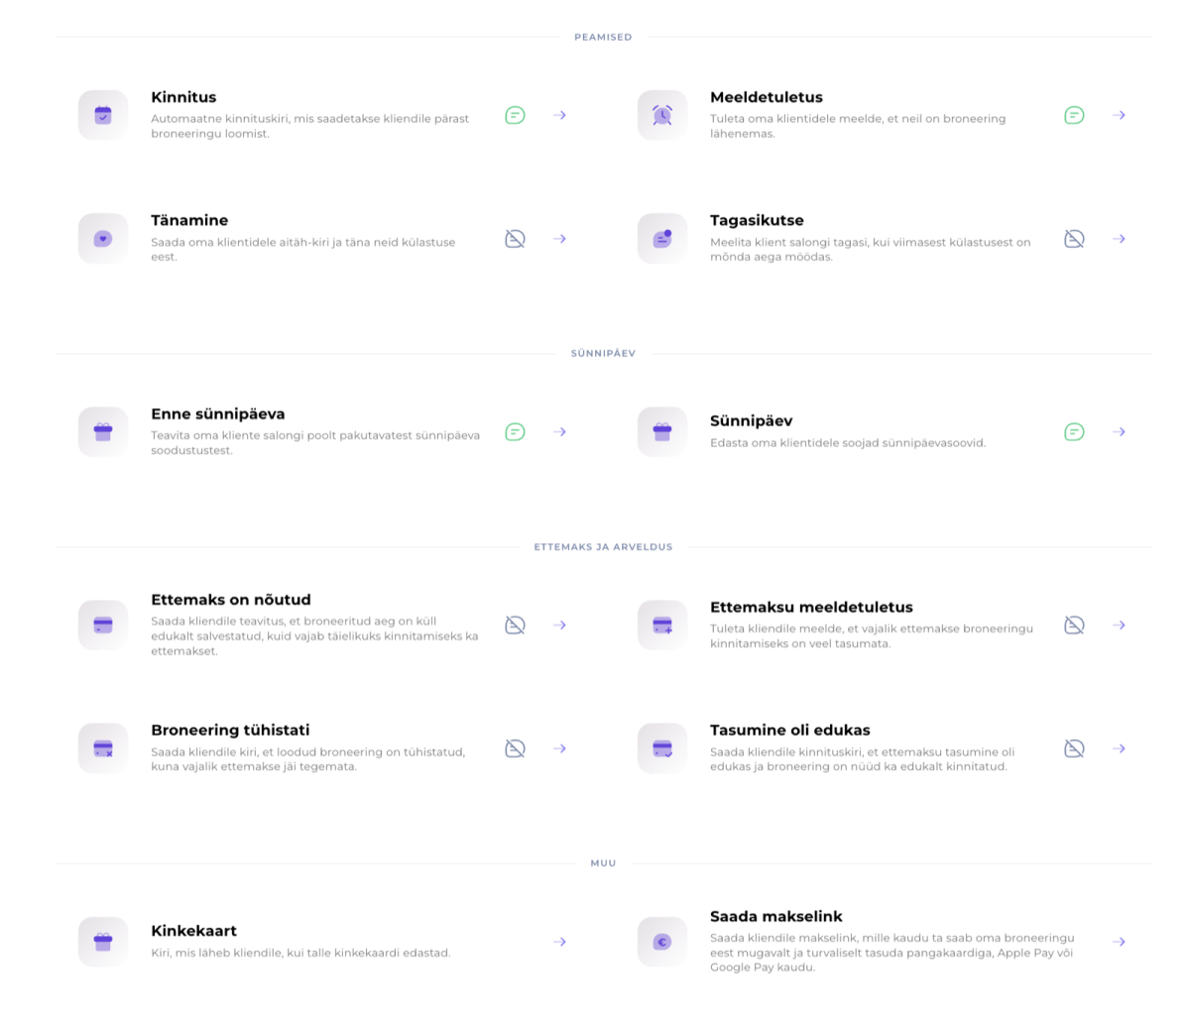Click the Meeldetuletus alarm clock icon

pos(662,115)
